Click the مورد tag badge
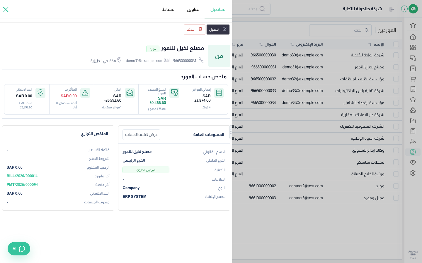Screen dimensions: 422x263 pyautogui.click(x=153, y=49)
